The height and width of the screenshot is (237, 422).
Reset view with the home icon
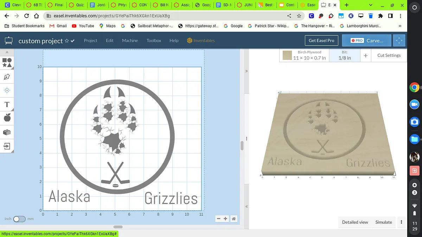point(234,219)
